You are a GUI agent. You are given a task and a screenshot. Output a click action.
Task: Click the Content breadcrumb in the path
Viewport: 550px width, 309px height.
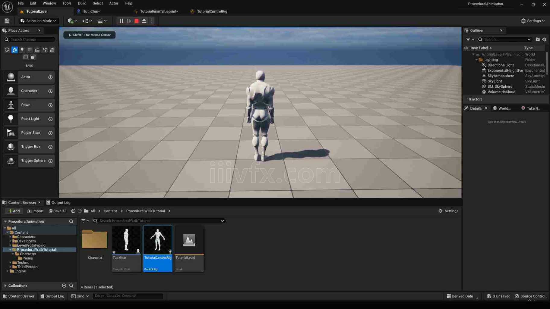click(110, 211)
